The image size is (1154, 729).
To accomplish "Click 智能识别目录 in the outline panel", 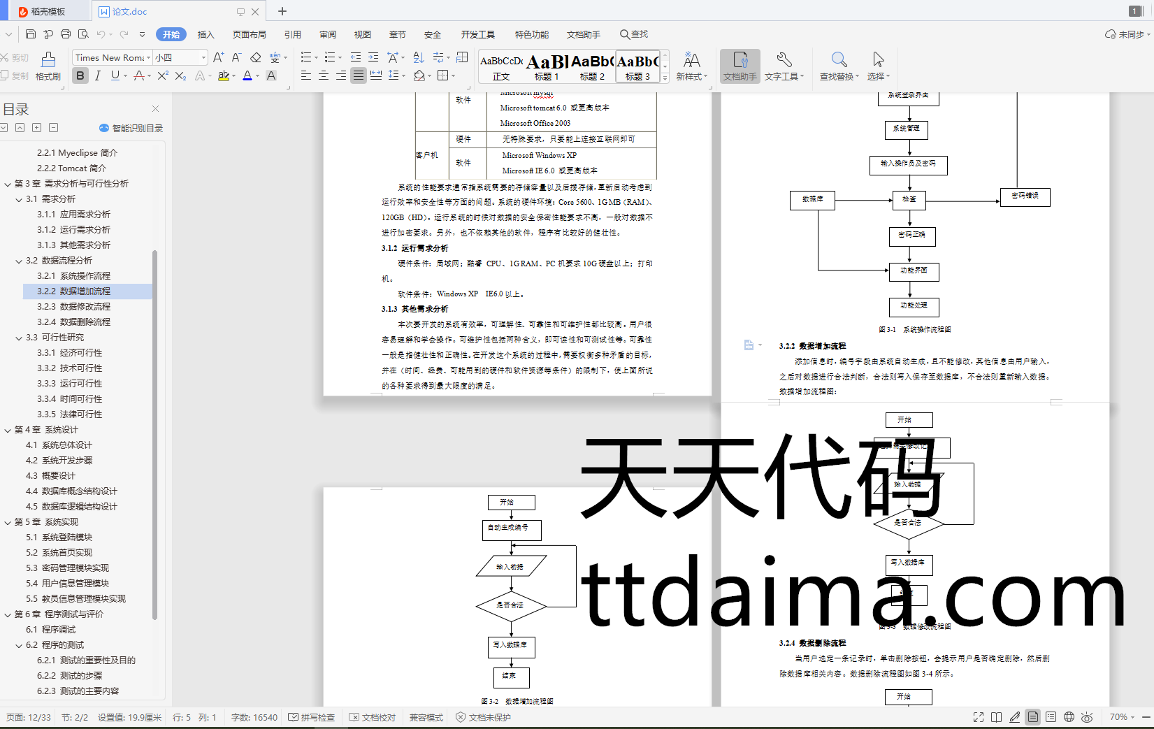I will [131, 128].
